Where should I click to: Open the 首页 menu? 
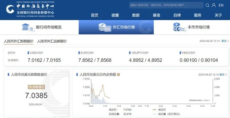pos(95,15)
